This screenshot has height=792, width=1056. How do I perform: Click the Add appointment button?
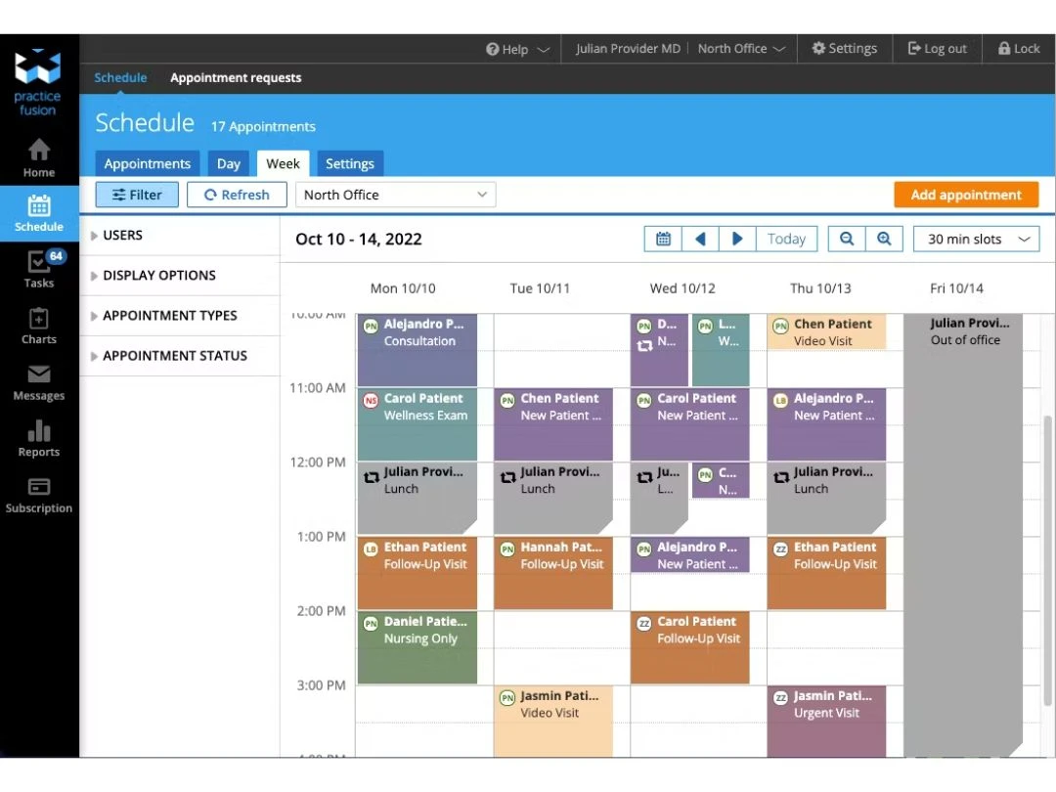pos(966,195)
